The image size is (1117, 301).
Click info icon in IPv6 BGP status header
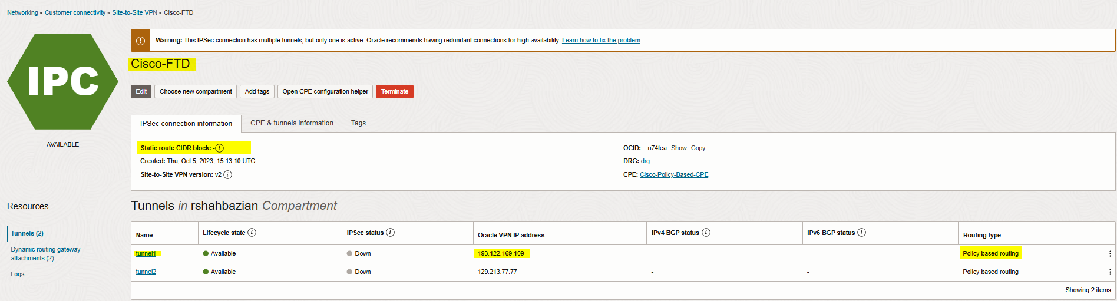pos(861,233)
